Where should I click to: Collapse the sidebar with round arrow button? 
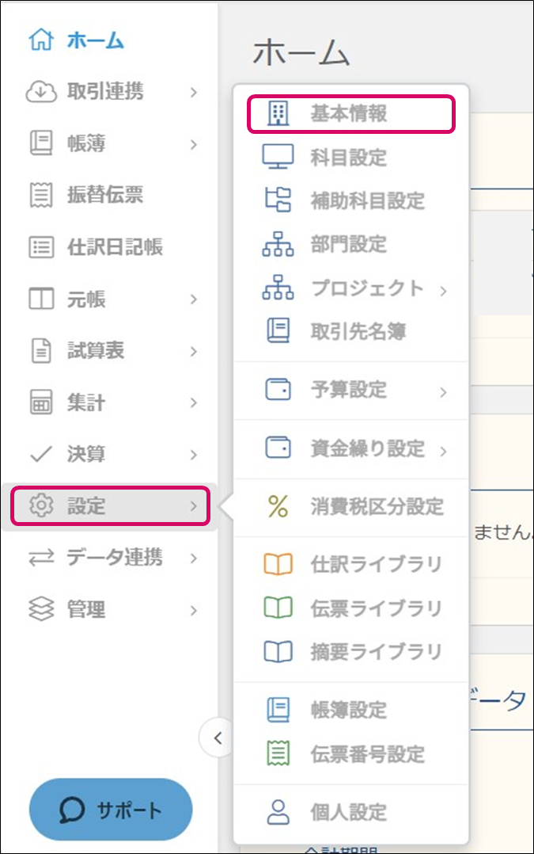[x=218, y=738]
